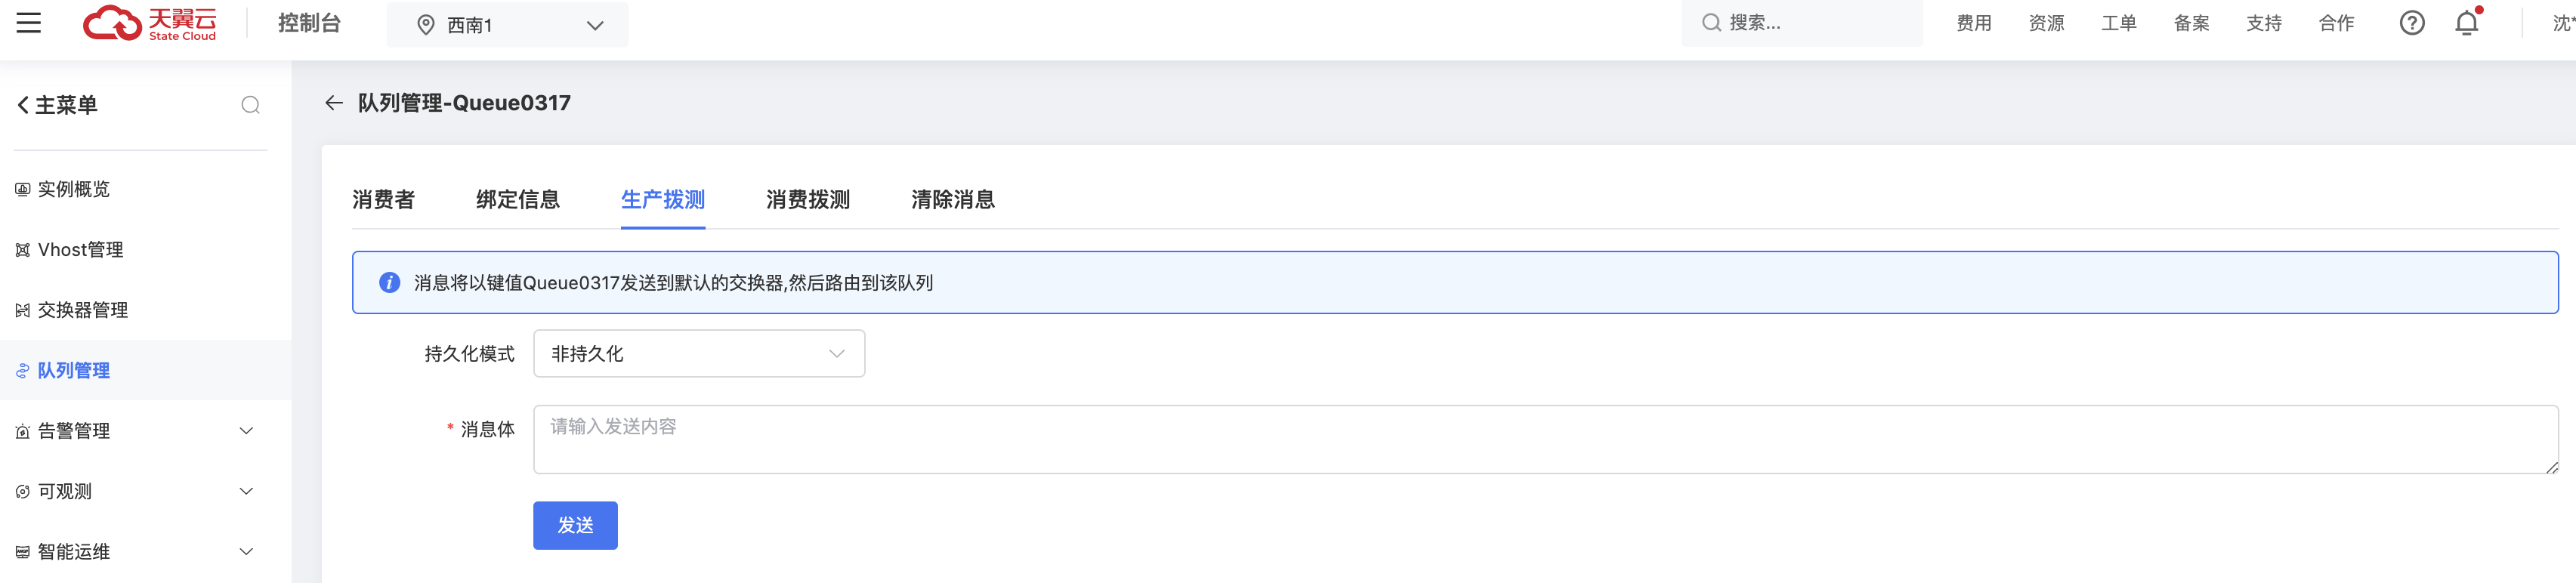Viewport: 2576px width, 583px height.
Task: Switch to the 消费拨测 tab
Action: [807, 200]
